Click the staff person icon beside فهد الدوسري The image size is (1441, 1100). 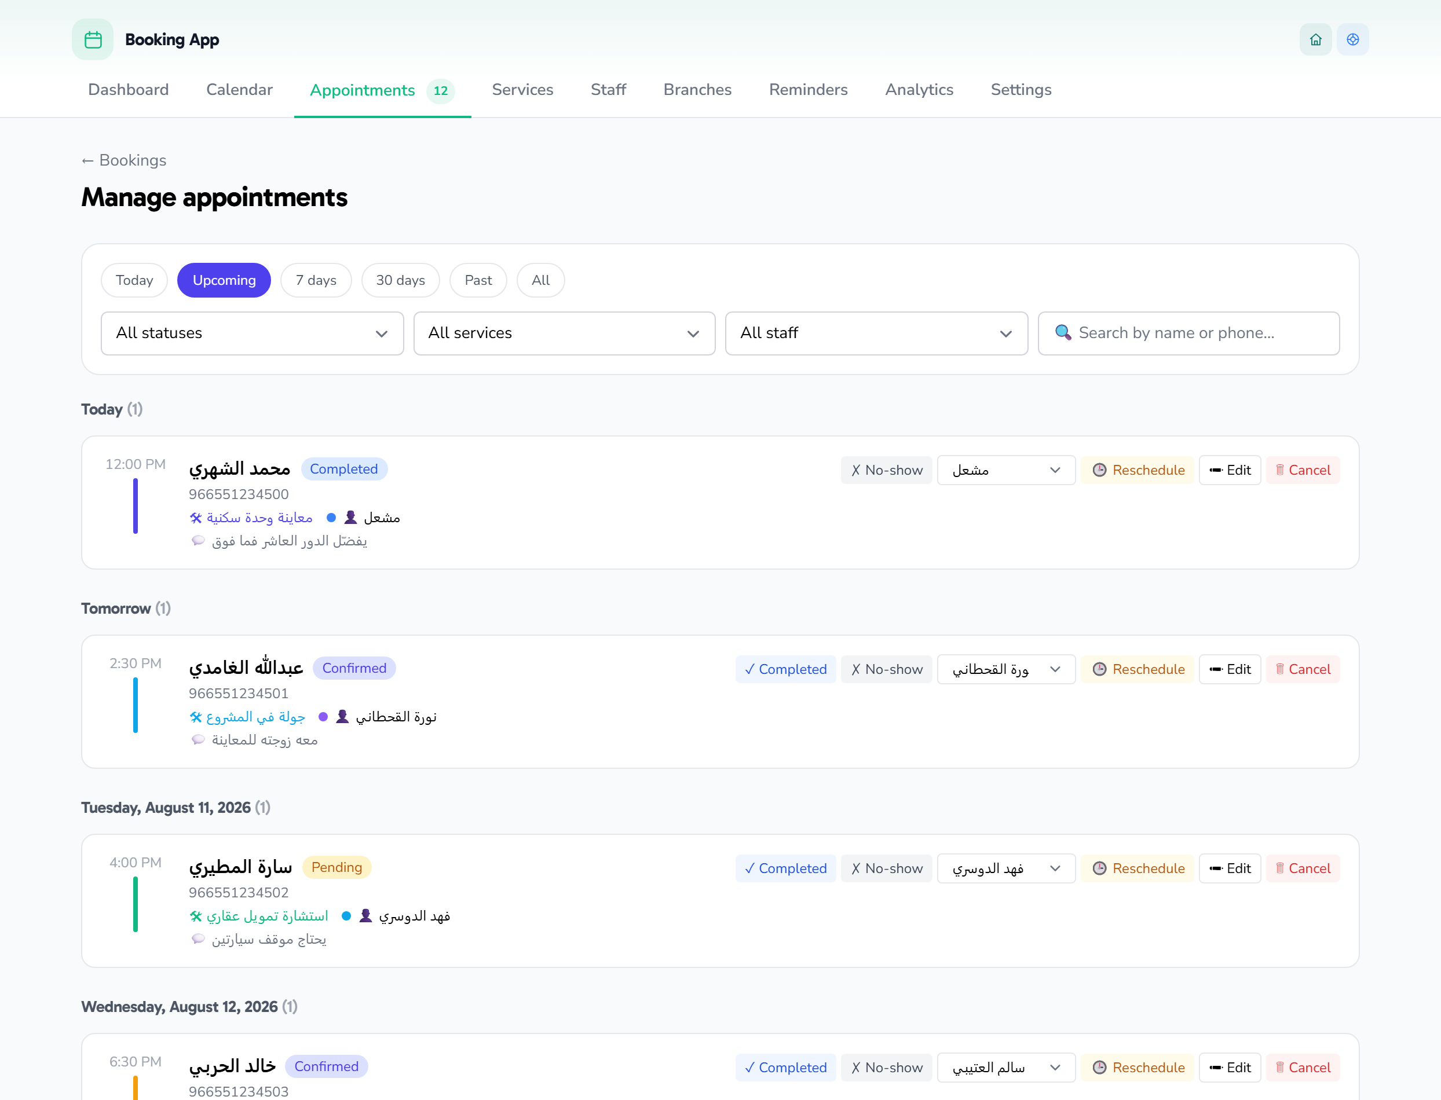pyautogui.click(x=365, y=915)
